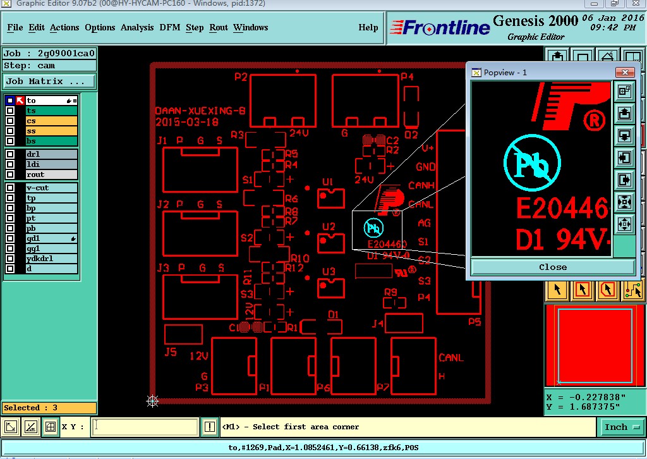Click Popview pan down arrow icon

click(x=624, y=135)
